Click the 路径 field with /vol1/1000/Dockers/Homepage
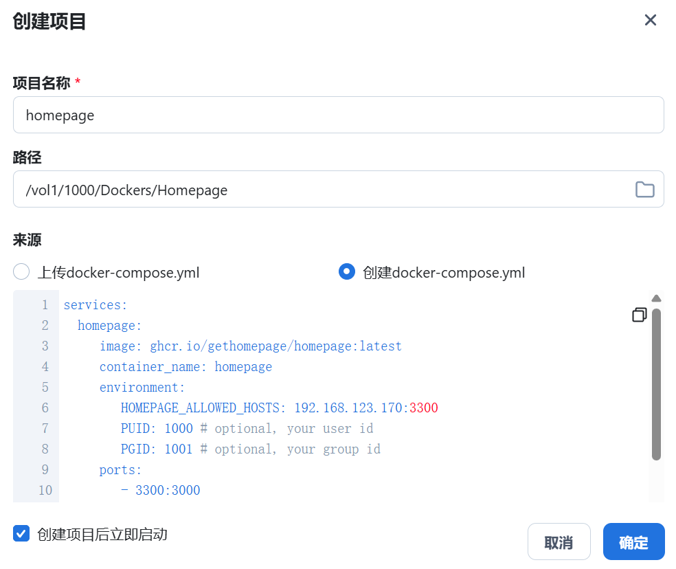 click(x=339, y=189)
